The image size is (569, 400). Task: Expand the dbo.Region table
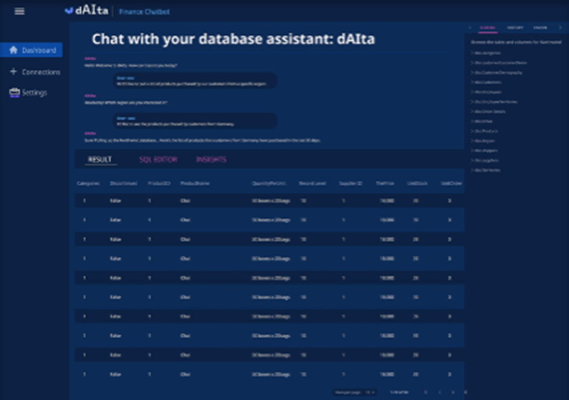[483, 140]
